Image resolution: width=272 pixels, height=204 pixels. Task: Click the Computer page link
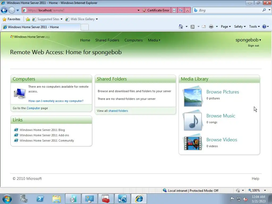33,108
